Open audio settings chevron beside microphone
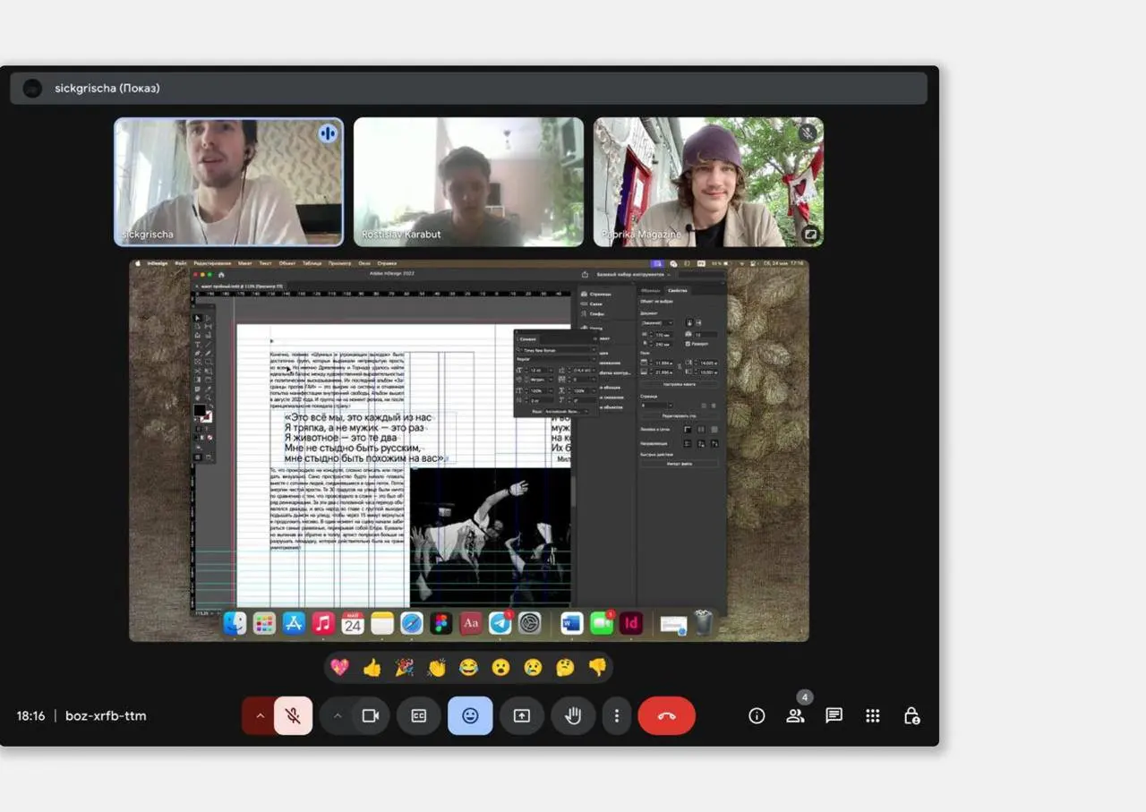This screenshot has width=1146, height=812. (x=260, y=715)
